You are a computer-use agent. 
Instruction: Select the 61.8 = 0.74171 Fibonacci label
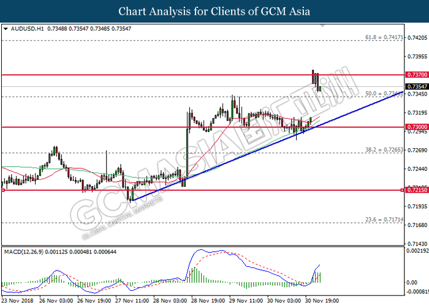tap(384, 37)
